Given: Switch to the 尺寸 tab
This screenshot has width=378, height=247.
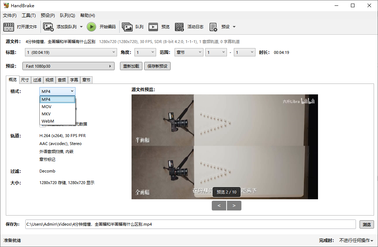Looking at the screenshot, I should coord(25,80).
